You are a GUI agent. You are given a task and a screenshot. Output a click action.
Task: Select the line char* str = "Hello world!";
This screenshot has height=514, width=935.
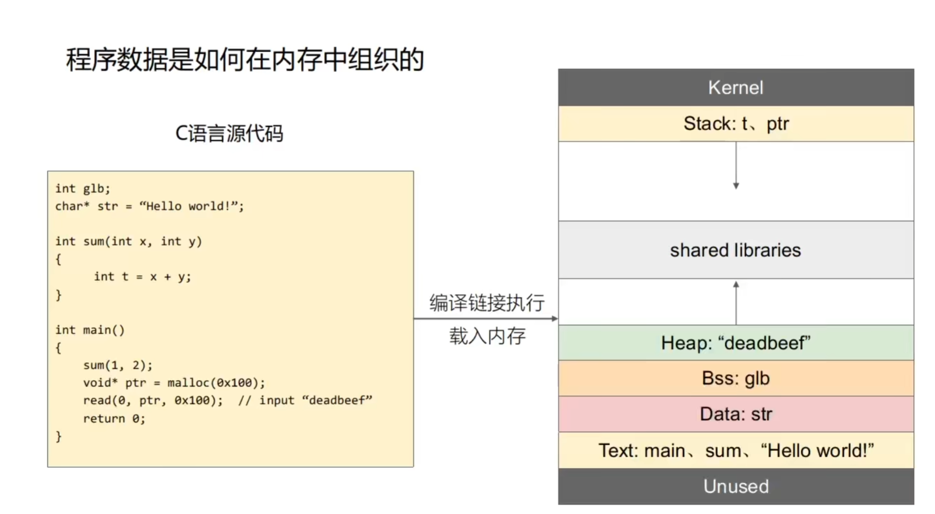150,206
